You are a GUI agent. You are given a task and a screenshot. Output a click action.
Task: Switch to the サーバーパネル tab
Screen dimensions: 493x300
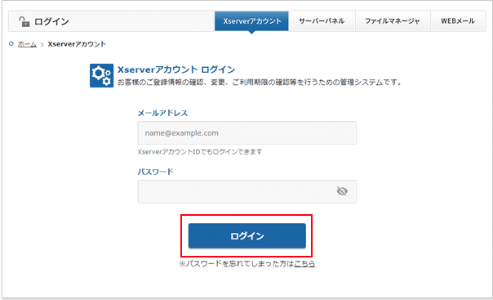322,21
